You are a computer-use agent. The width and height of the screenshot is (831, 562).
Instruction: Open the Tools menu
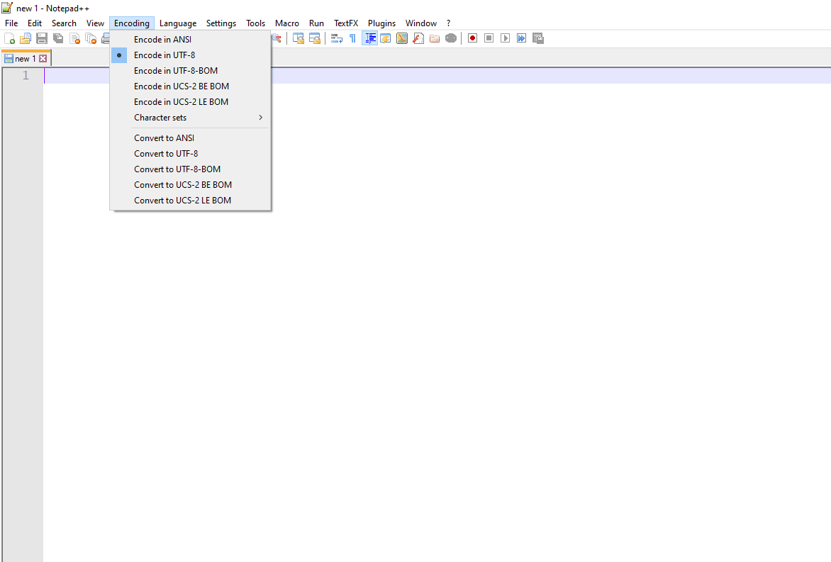(x=255, y=23)
